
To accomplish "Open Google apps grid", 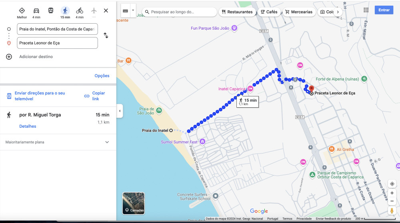I will tap(366, 10).
